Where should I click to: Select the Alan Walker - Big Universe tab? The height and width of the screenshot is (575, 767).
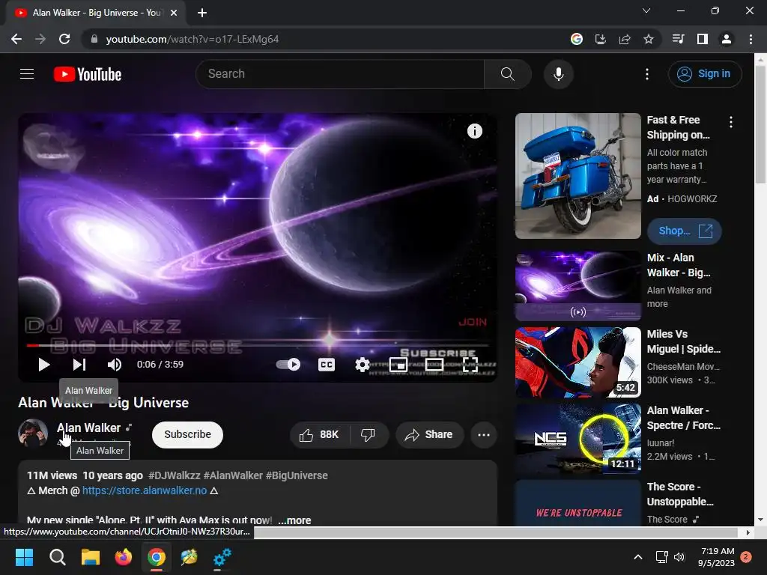[97, 13]
